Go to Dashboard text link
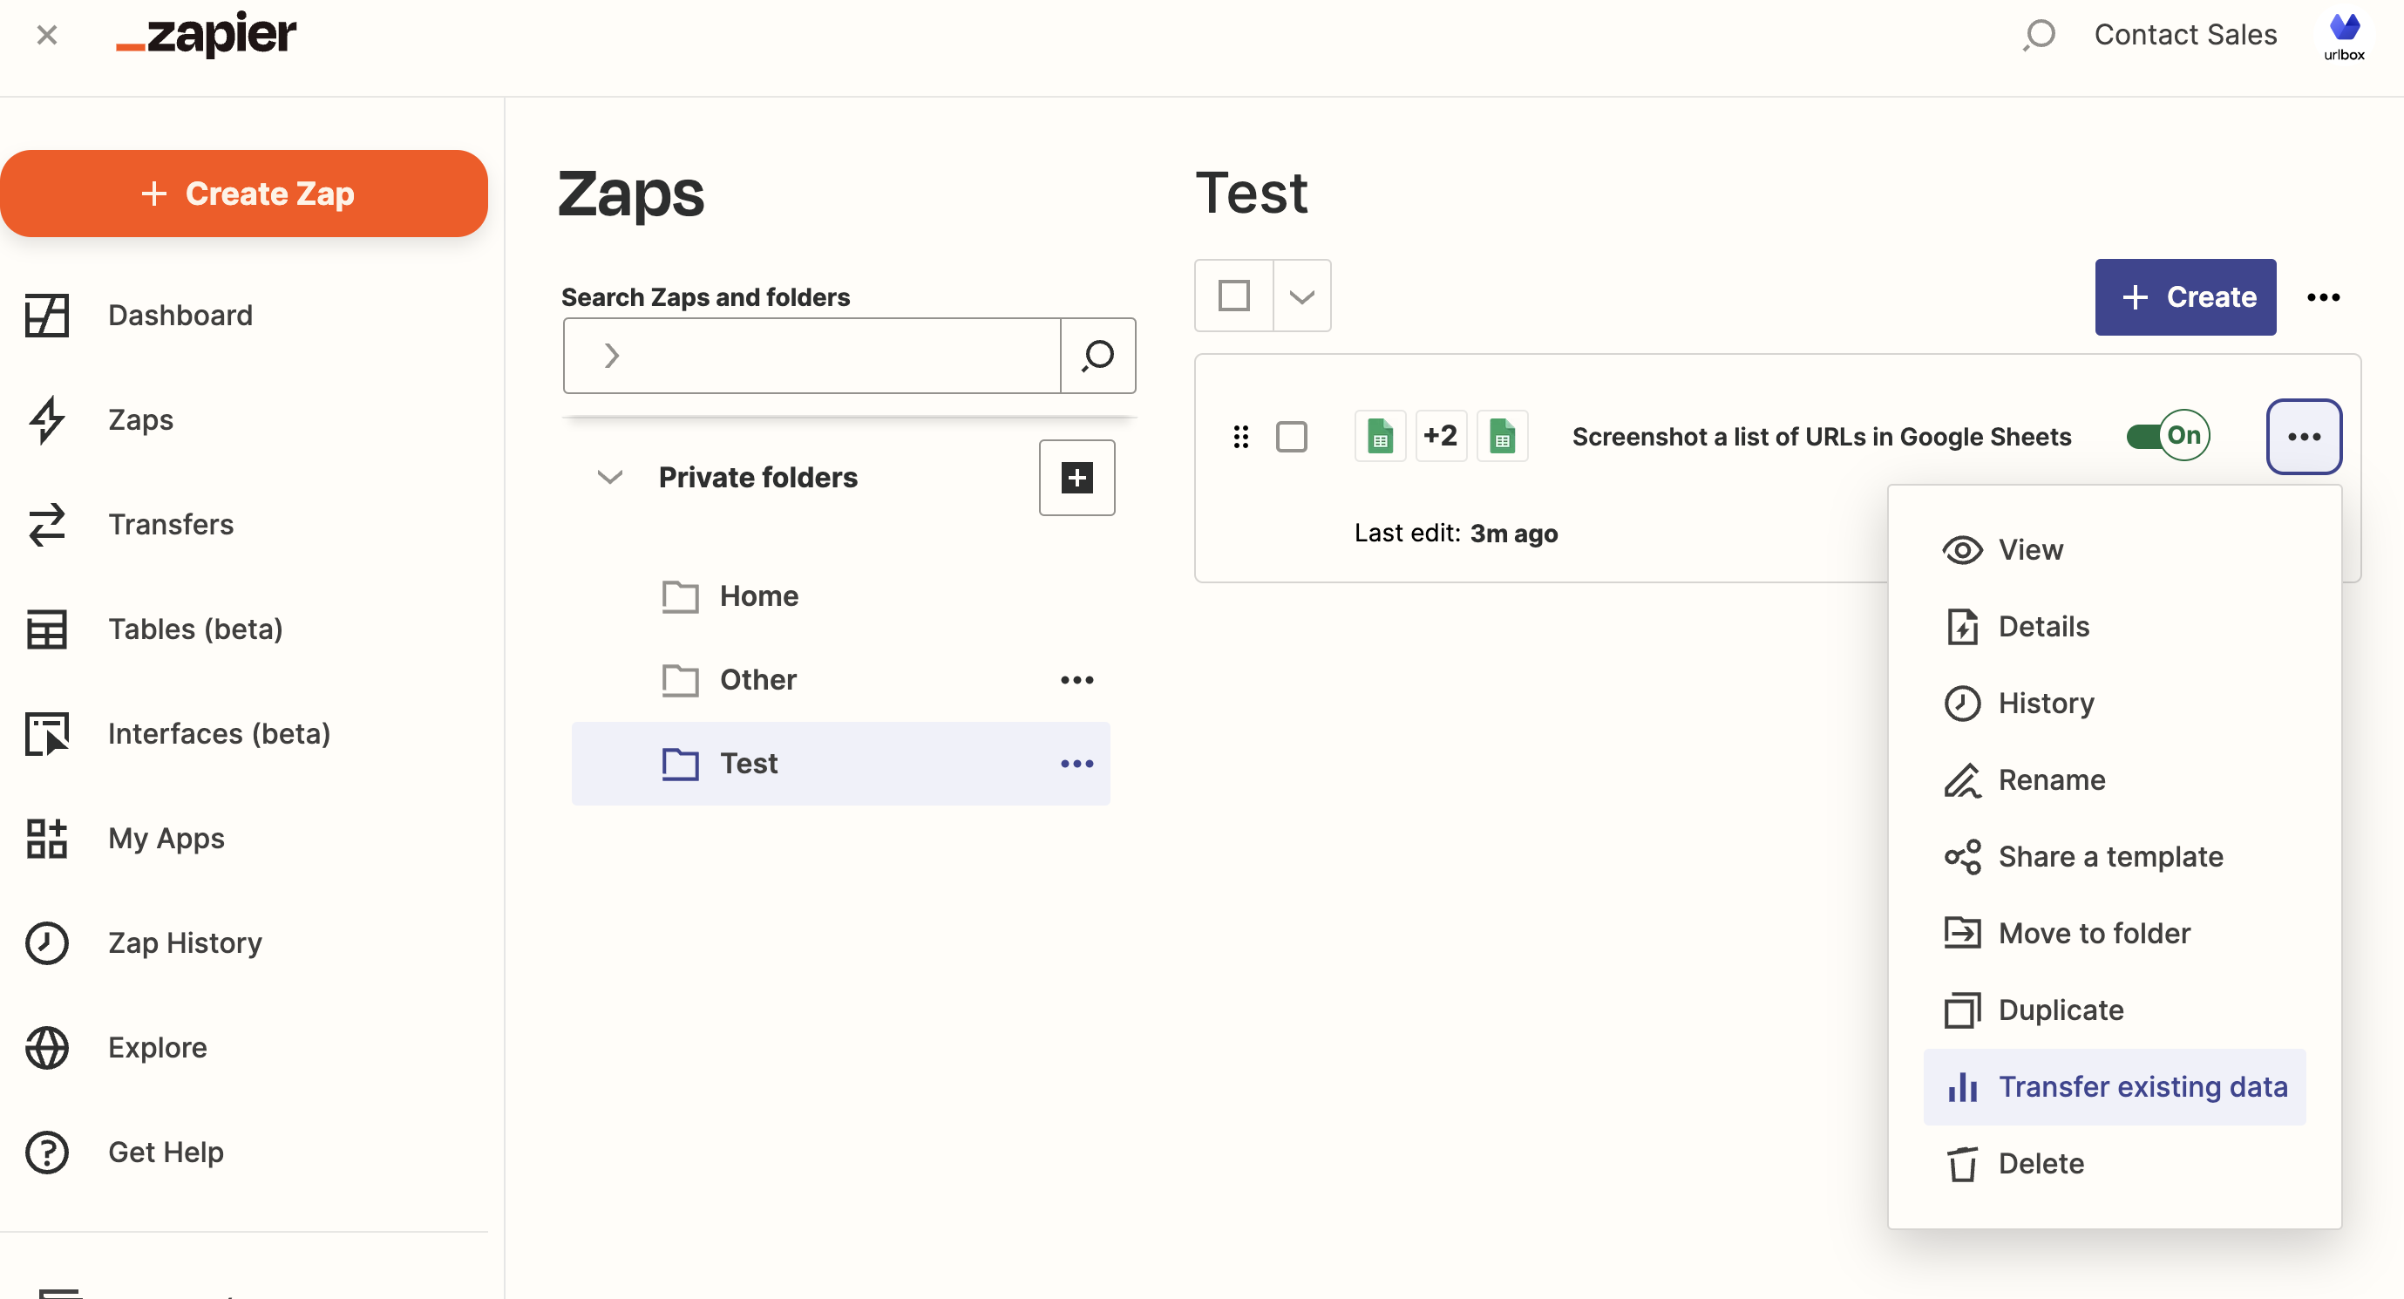Viewport: 2404px width, 1299px height. (x=180, y=316)
